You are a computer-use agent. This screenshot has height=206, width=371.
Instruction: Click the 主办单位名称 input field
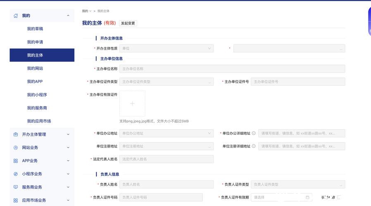232,69
